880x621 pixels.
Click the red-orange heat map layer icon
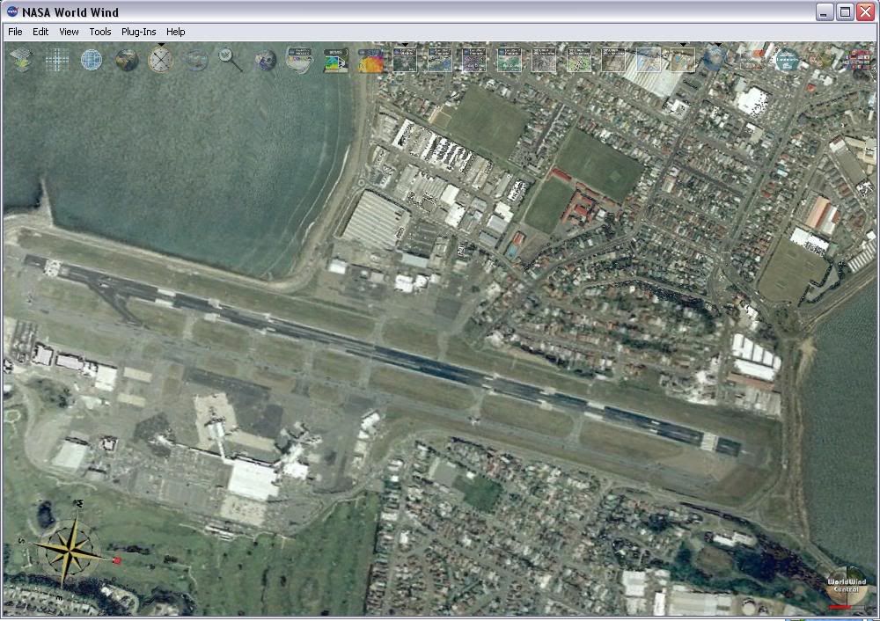370,60
